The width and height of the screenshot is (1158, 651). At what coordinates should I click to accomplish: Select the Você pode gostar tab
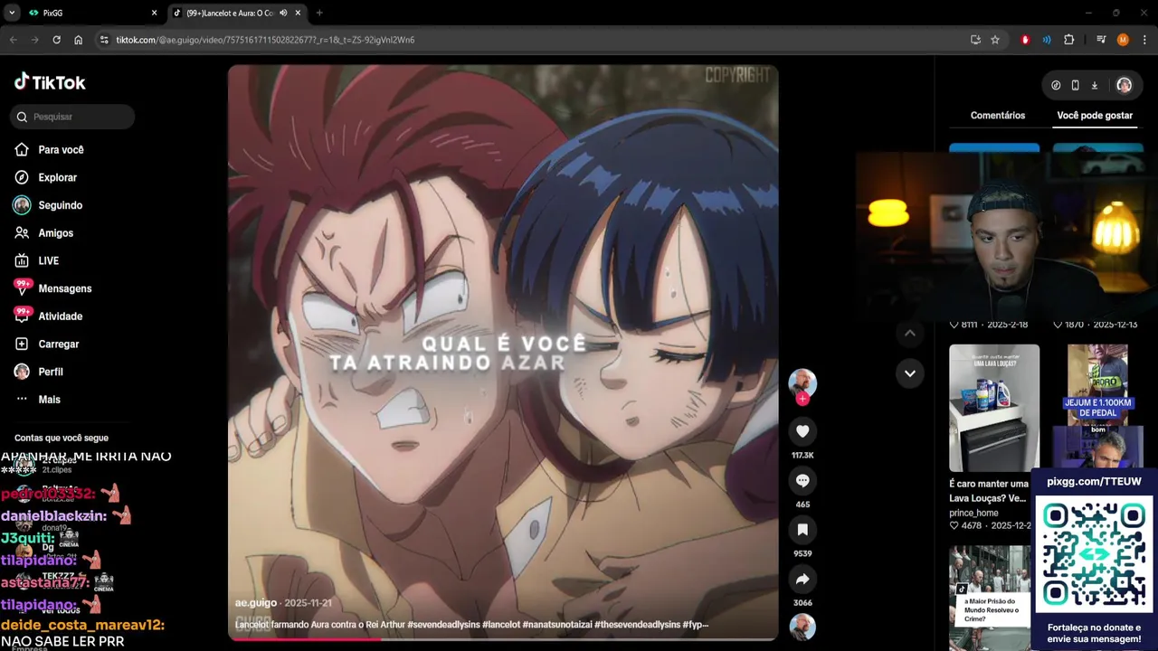[x=1095, y=116]
